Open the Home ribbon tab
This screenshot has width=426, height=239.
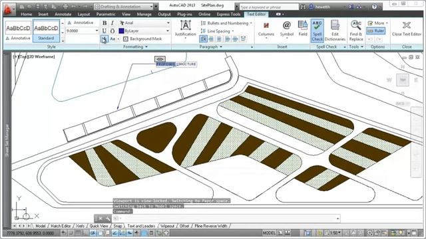click(27, 14)
